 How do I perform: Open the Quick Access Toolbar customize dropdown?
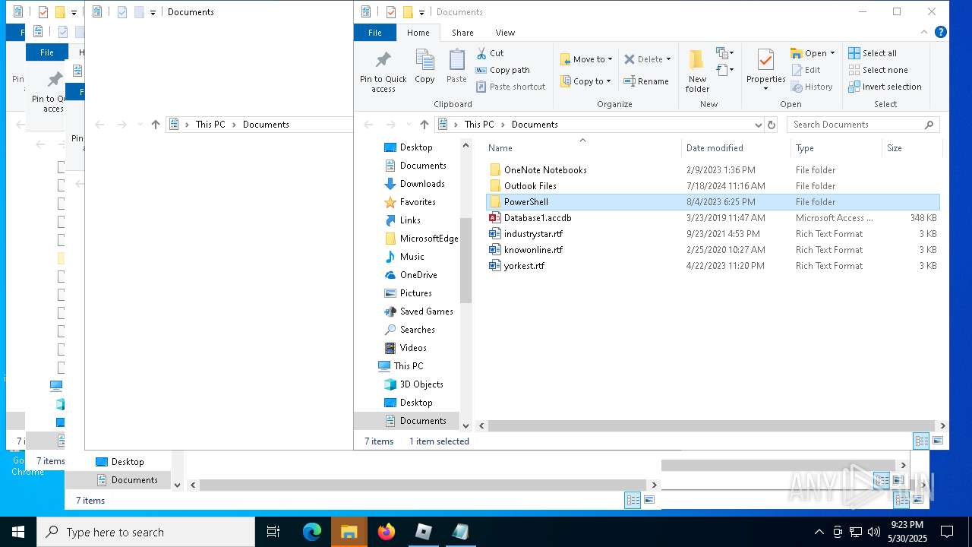coord(421,12)
